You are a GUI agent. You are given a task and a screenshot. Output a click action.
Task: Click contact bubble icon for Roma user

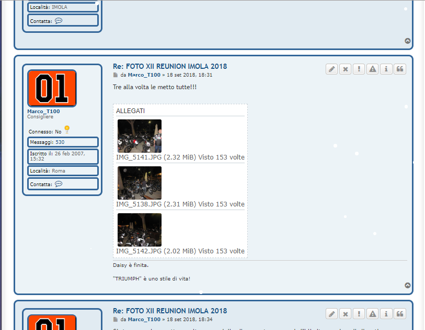(59, 184)
